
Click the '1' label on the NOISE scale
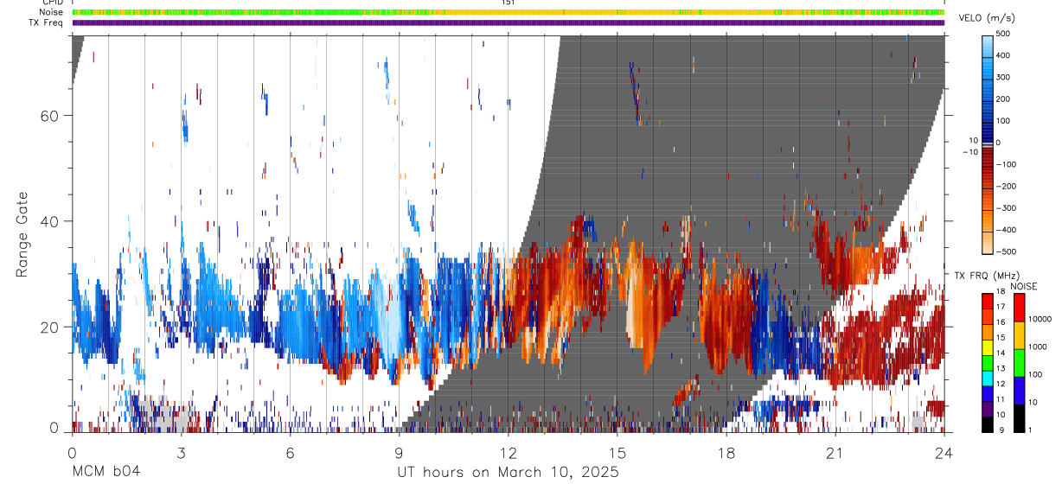1030,430
